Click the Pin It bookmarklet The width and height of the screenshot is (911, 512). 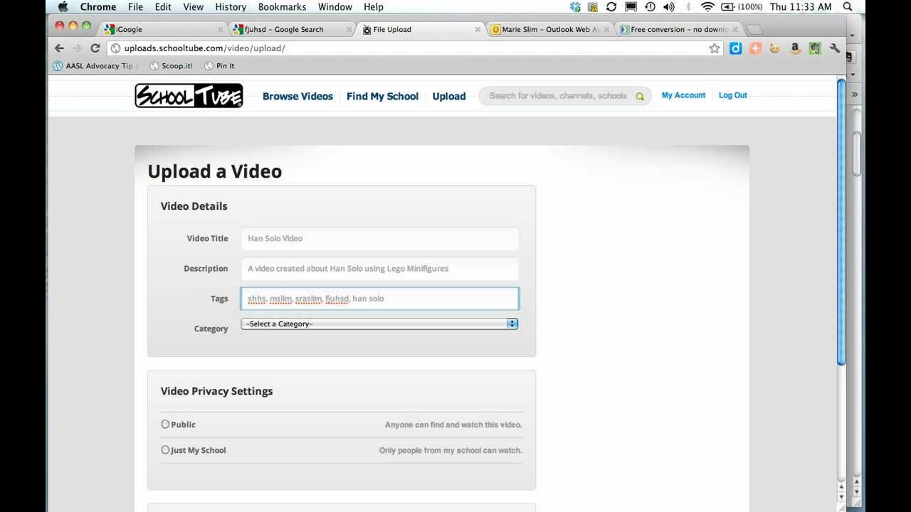pyautogui.click(x=219, y=65)
